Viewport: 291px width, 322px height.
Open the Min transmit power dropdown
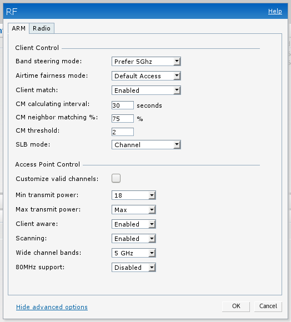tap(134, 195)
